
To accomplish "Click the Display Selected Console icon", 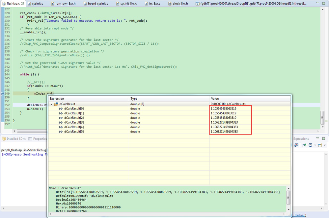I will click(311, 145).
